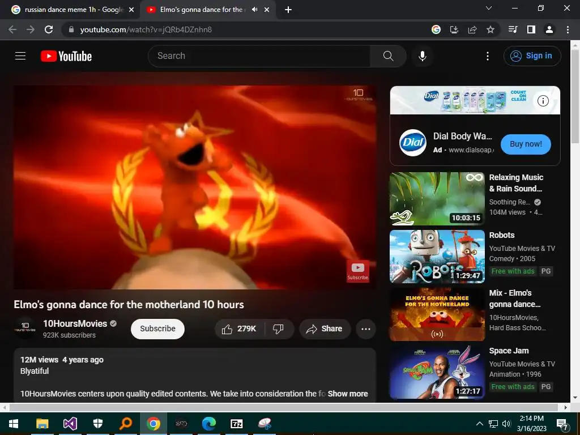Viewport: 580px width, 435px height.
Task: Open the Mix - Elmo's gonna dance thumbnail
Action: point(437,314)
